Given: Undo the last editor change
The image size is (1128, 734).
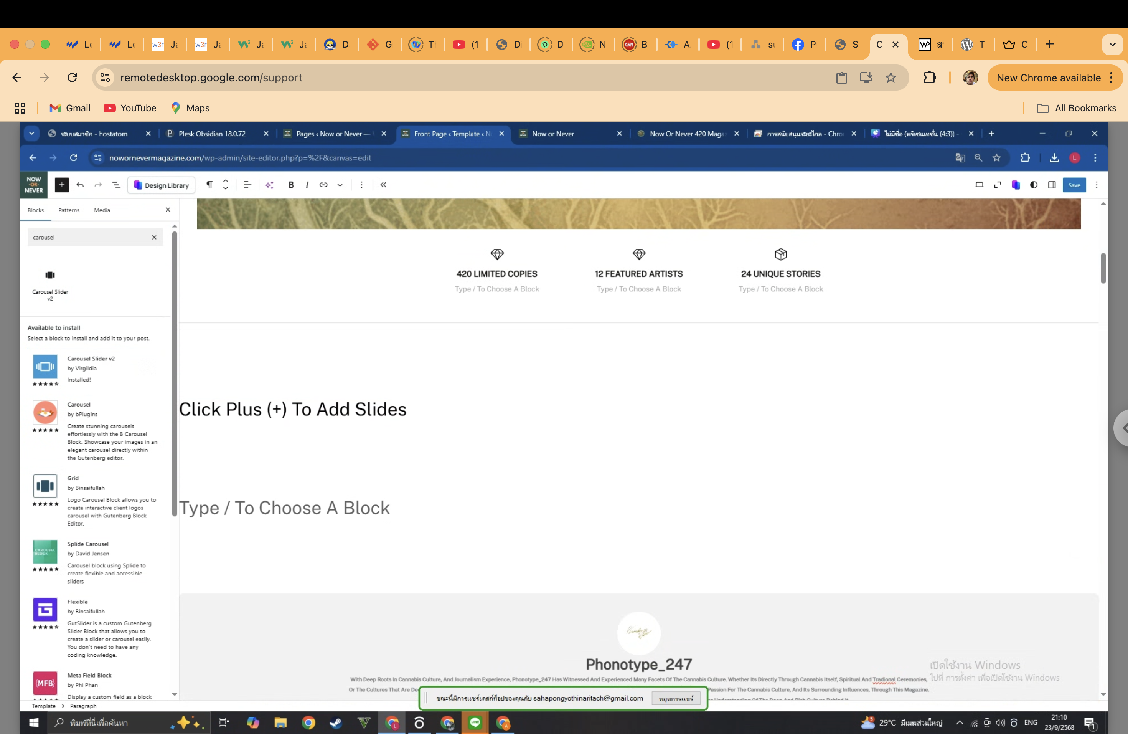Looking at the screenshot, I should (80, 185).
